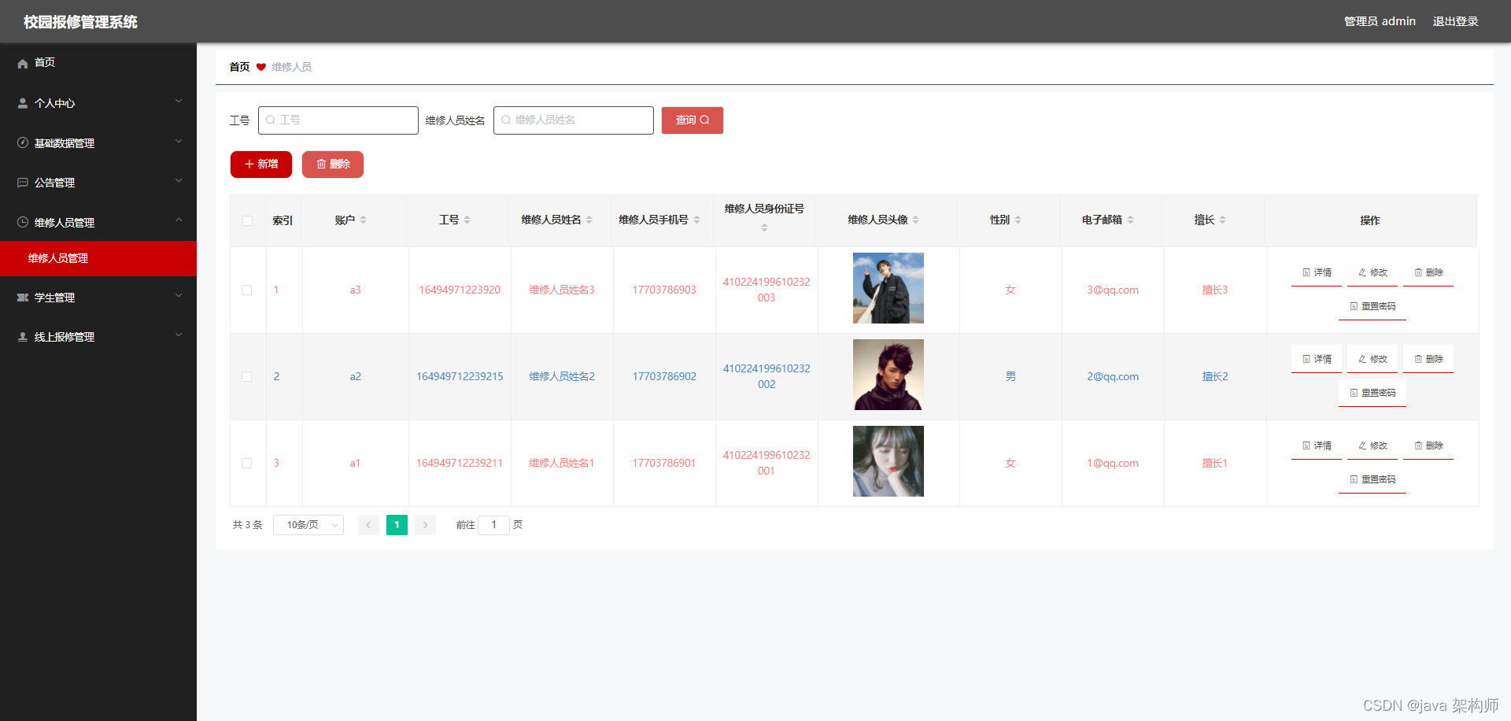Open the 线上报修管理 menu
Image resolution: width=1511 pixels, height=721 pixels.
click(x=98, y=337)
